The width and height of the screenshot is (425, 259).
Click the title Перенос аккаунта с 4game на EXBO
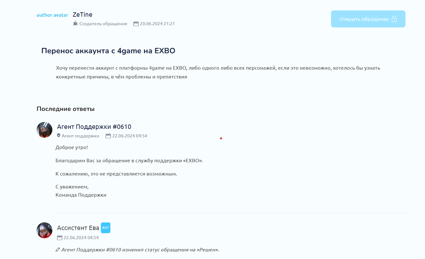tap(108, 51)
